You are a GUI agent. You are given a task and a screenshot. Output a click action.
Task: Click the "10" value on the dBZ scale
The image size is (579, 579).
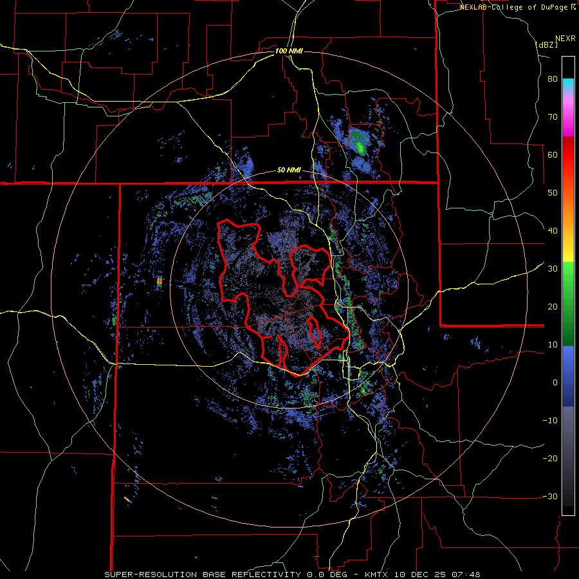[x=553, y=345]
